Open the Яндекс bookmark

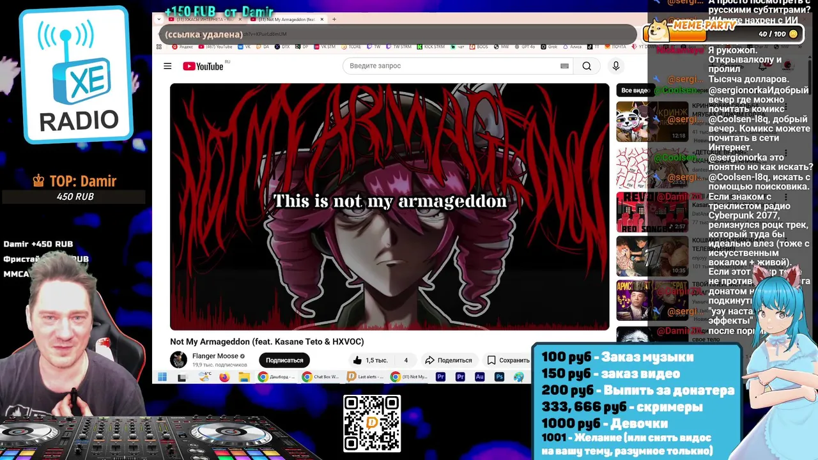[x=183, y=47]
